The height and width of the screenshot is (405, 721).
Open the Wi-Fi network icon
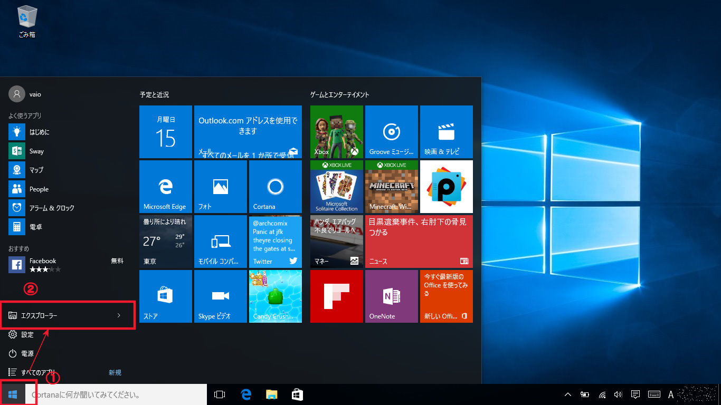pos(602,394)
